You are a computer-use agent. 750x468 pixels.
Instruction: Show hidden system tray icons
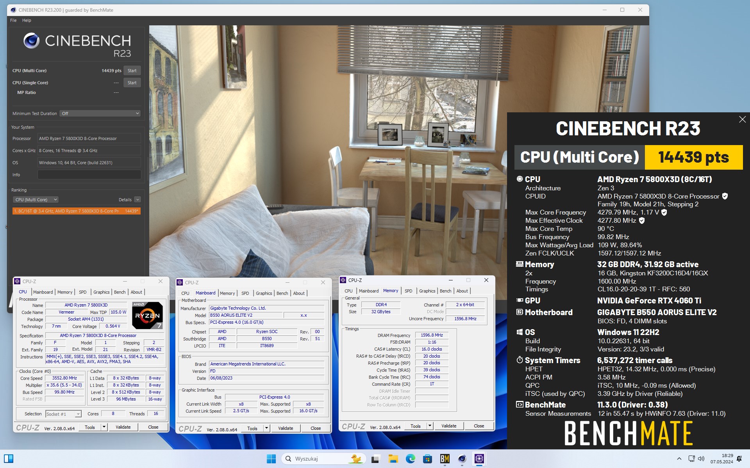(x=679, y=459)
